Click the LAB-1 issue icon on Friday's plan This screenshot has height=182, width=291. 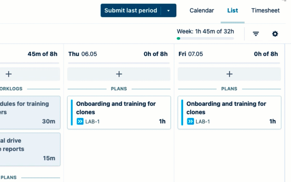pyautogui.click(x=190, y=122)
